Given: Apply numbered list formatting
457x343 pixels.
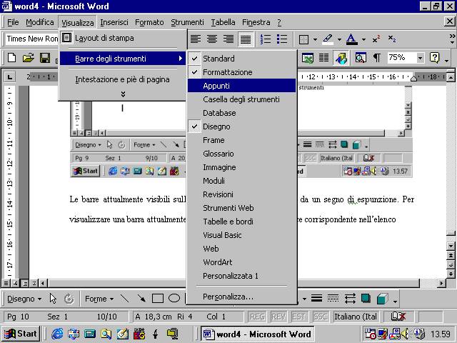Looking at the screenshot, I should point(265,39).
